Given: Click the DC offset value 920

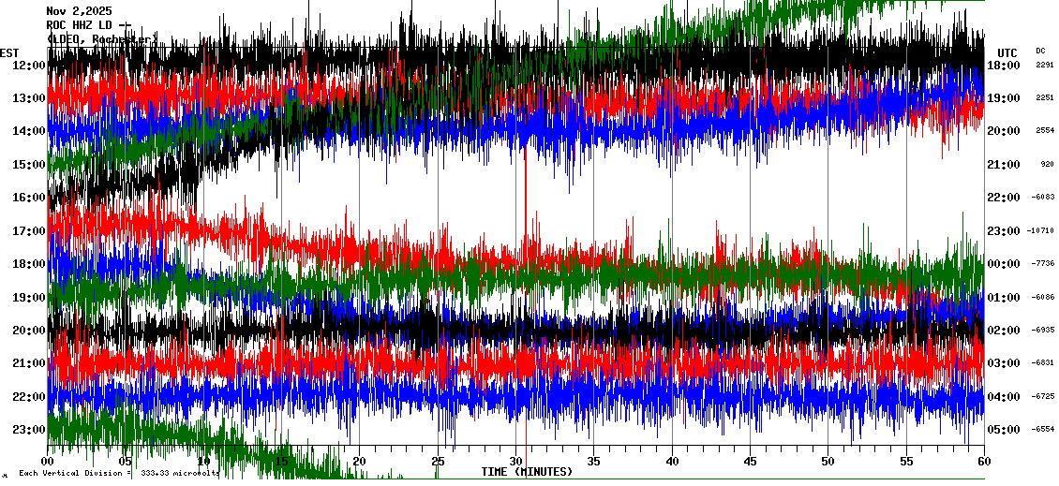Looking at the screenshot, I should tap(1047, 164).
